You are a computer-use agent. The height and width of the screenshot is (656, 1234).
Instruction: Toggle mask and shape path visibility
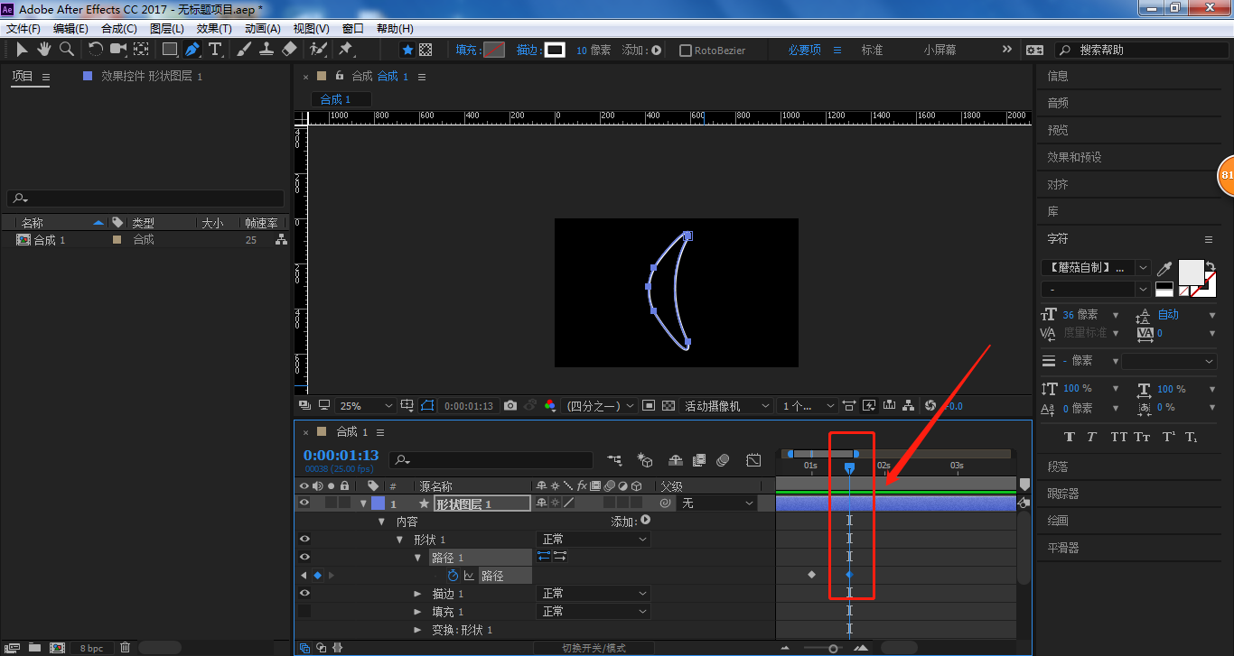(427, 406)
